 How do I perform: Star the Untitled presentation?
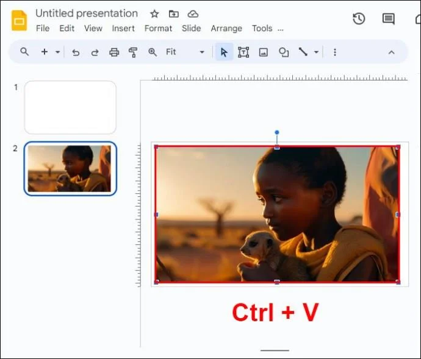(154, 13)
